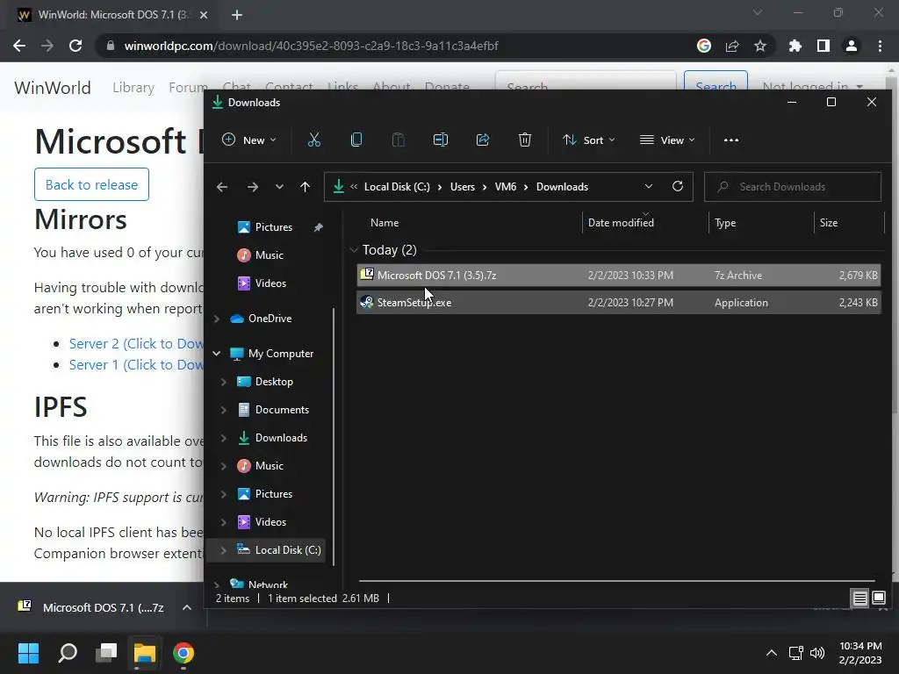Click the Paste clipboard icon in toolbar

click(398, 140)
